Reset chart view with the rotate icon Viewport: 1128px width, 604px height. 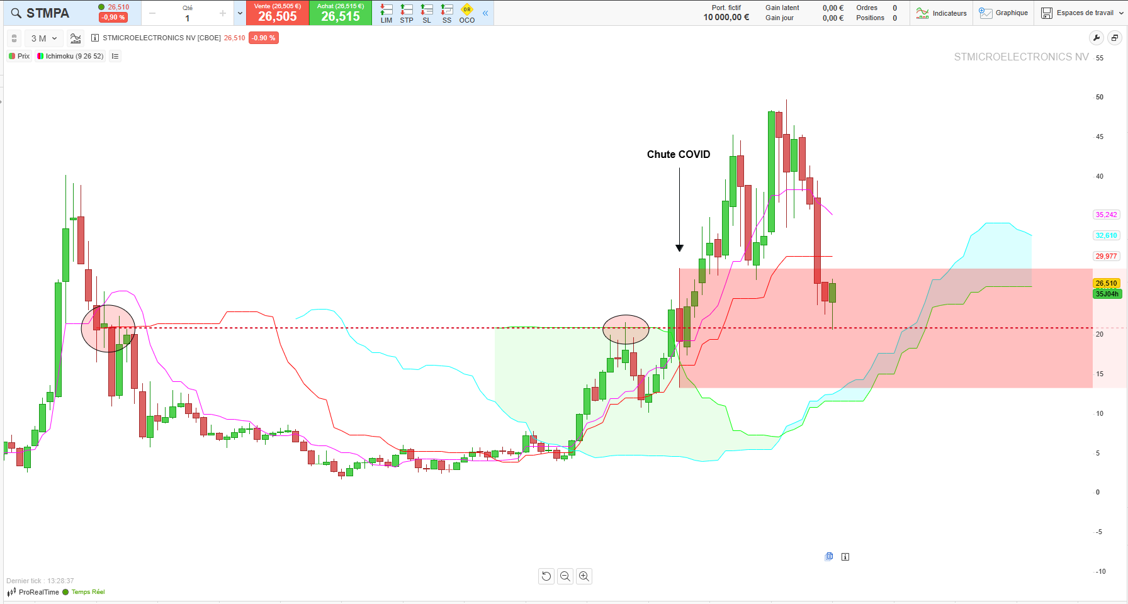tap(546, 576)
